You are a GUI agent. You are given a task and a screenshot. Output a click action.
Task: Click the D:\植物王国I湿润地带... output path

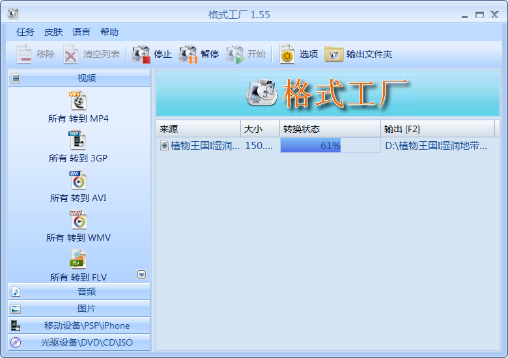coord(436,146)
